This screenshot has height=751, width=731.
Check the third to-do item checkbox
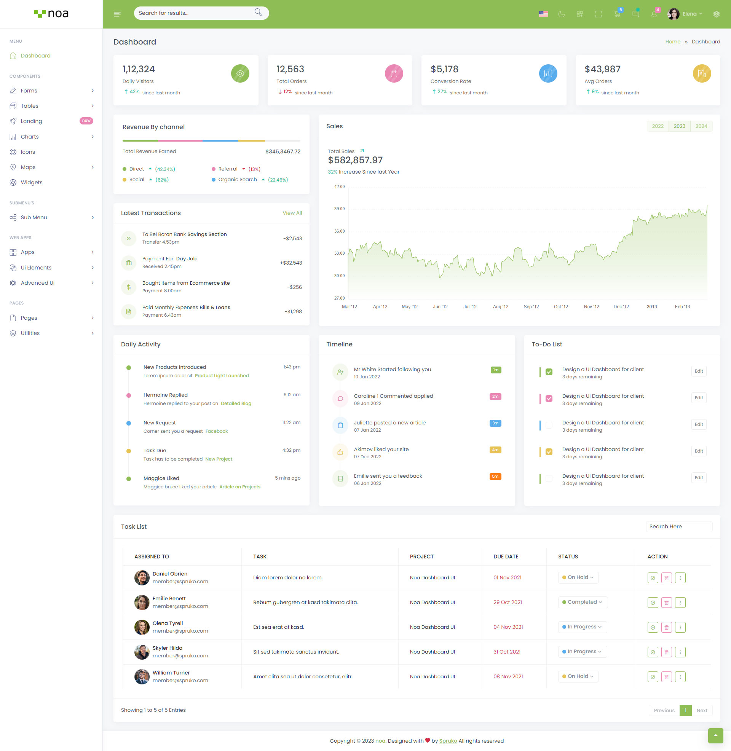click(549, 425)
